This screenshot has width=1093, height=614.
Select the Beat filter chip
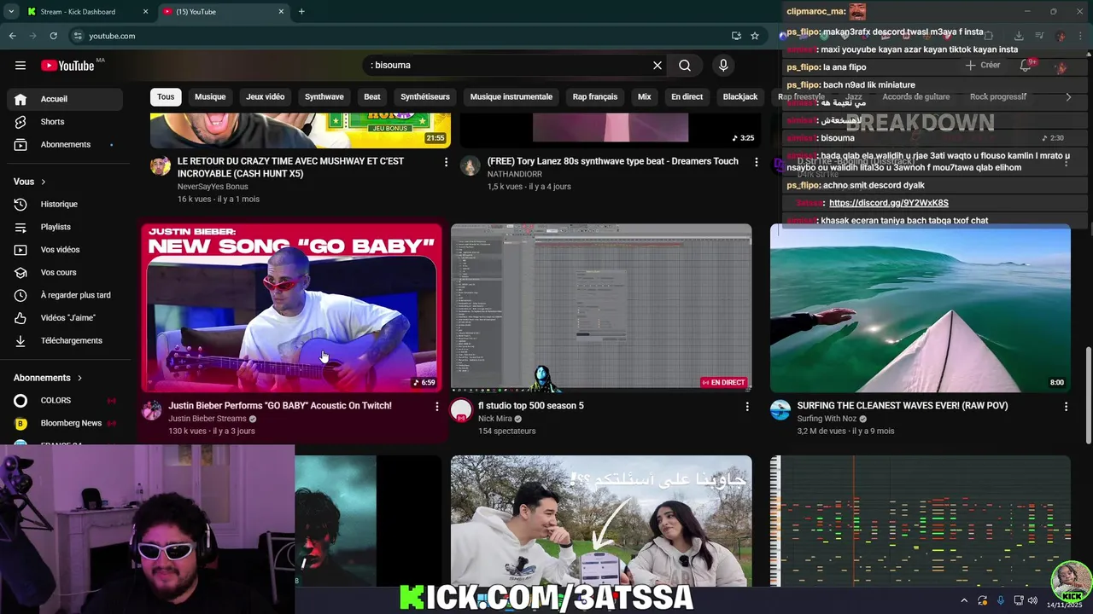tap(372, 97)
